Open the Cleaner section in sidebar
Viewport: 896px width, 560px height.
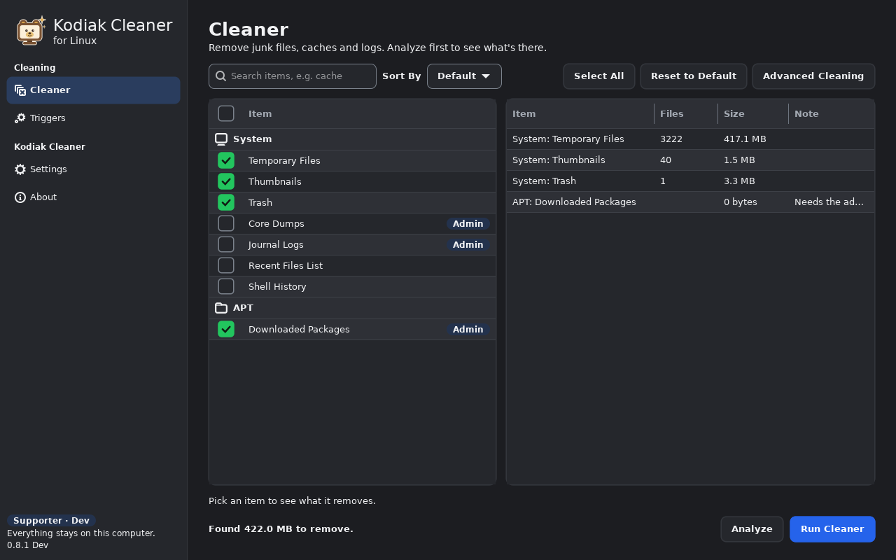click(x=93, y=90)
